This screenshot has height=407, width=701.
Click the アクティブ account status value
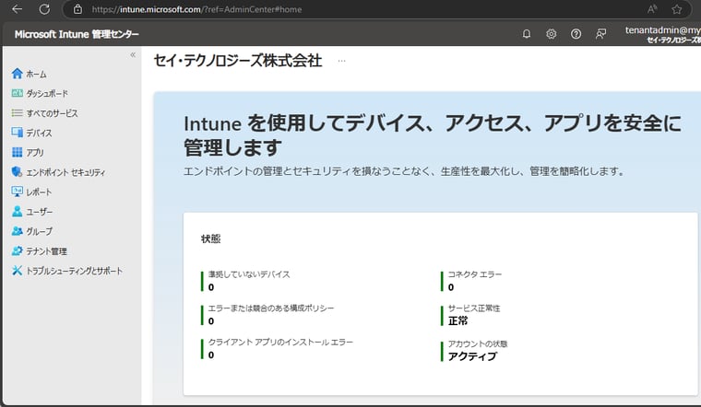coord(472,356)
